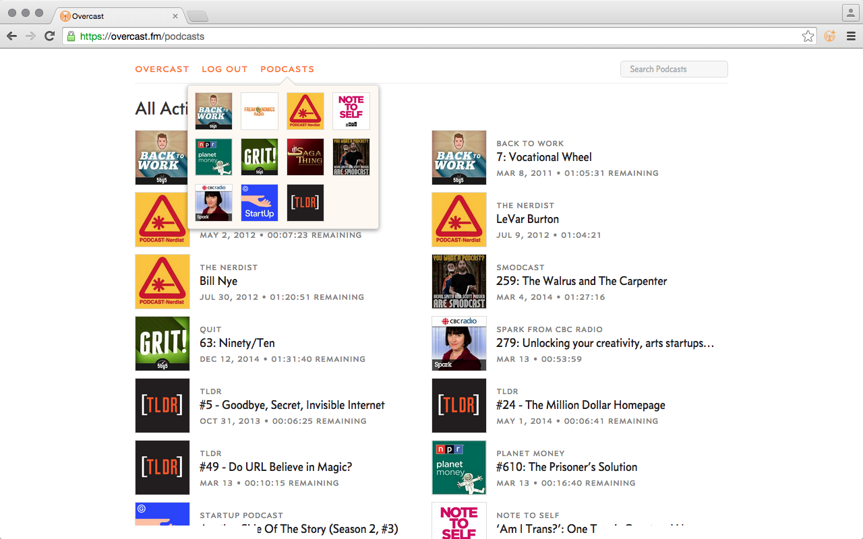Reload the Overcast page

49,36
